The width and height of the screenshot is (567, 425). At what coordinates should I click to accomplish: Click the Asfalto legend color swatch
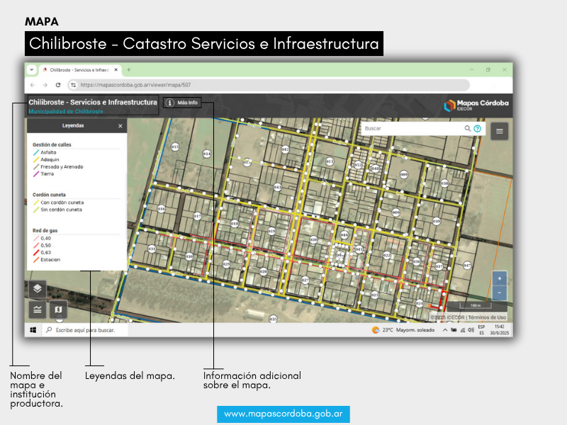click(x=35, y=152)
